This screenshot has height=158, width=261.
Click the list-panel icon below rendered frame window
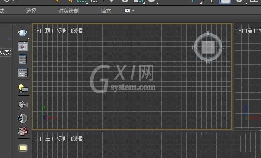click(x=23, y=59)
